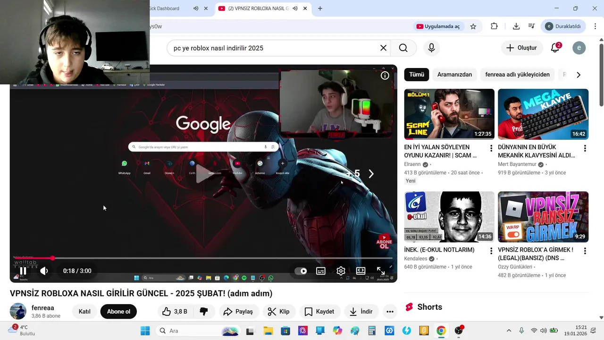Click the Abone ol subscribe button
The image size is (604, 340).
click(x=118, y=311)
